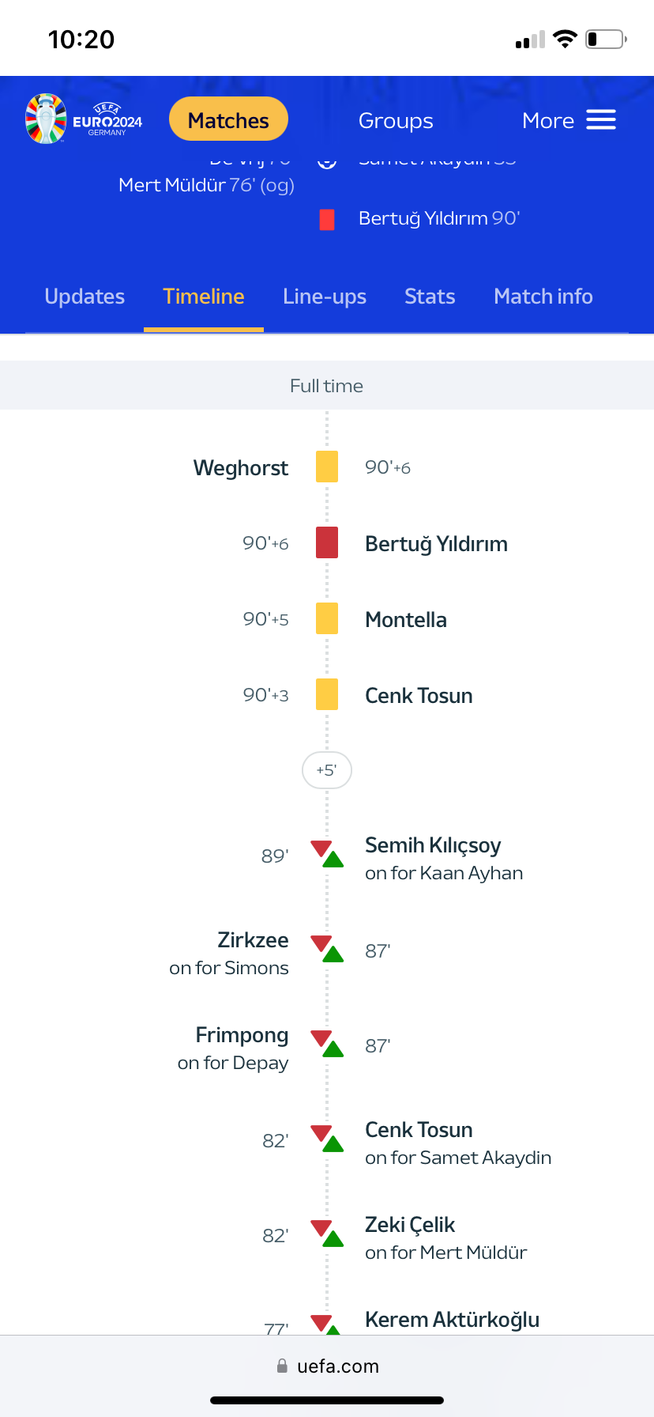The width and height of the screenshot is (654, 1417).
Task: Click the UEFA EURO 2024 logo
Action: (x=84, y=119)
